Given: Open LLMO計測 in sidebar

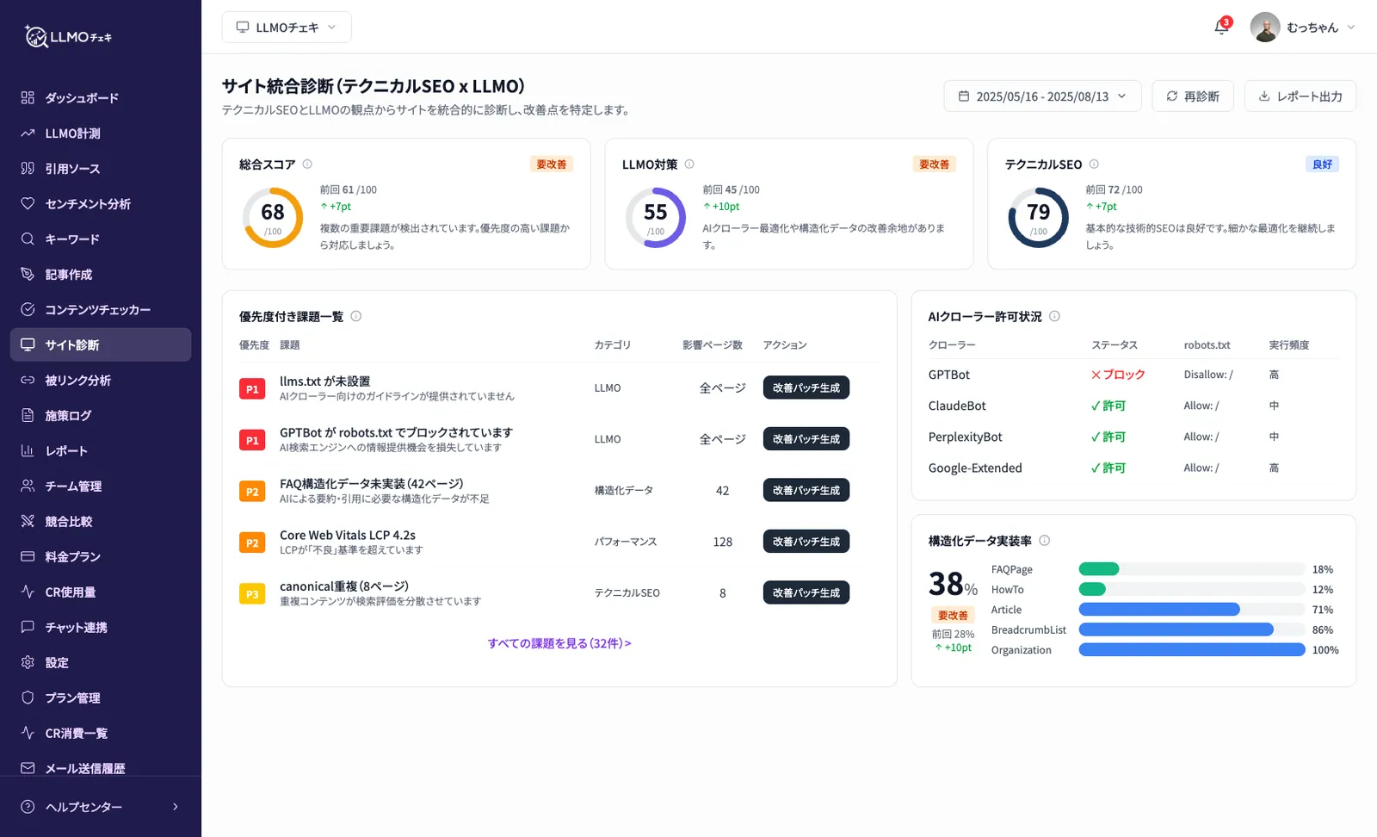Looking at the screenshot, I should tap(101, 133).
